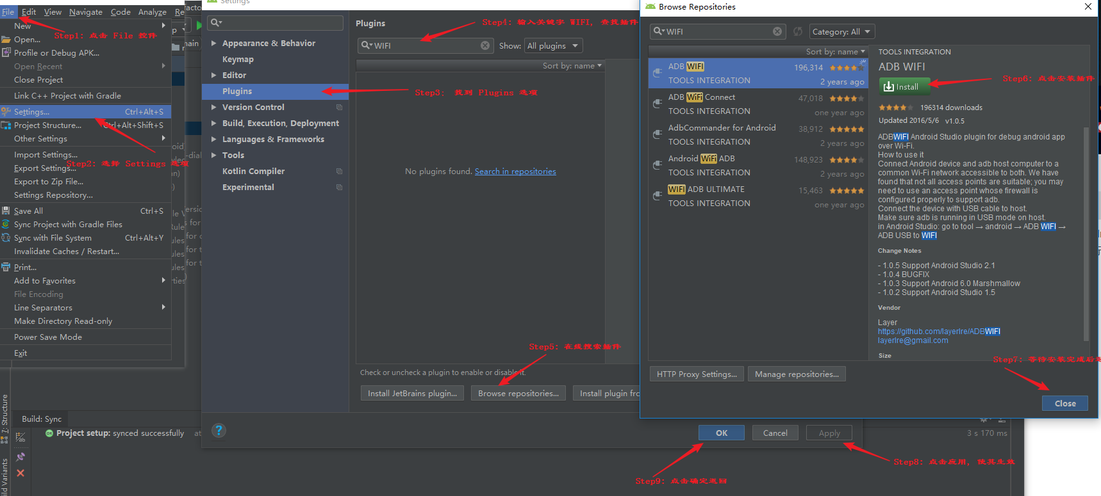Click the ADB WIFI plugin row icon
The image size is (1101, 496).
(x=657, y=73)
